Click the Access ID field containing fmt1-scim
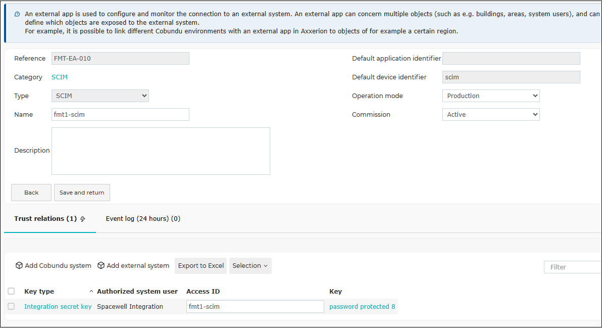Image resolution: width=602 pixels, height=328 pixels. [256, 306]
